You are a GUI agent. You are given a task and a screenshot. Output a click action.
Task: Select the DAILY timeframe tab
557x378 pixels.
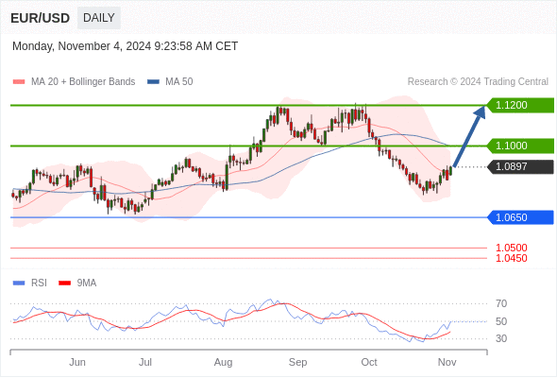coord(99,18)
